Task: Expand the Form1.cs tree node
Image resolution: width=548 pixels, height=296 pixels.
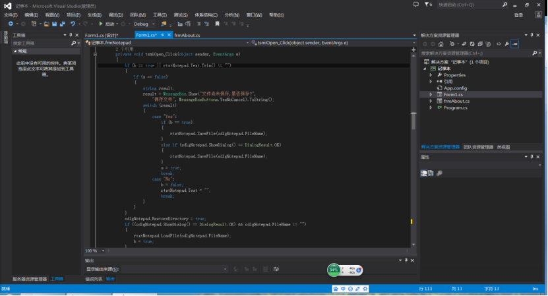Action: coord(431,95)
